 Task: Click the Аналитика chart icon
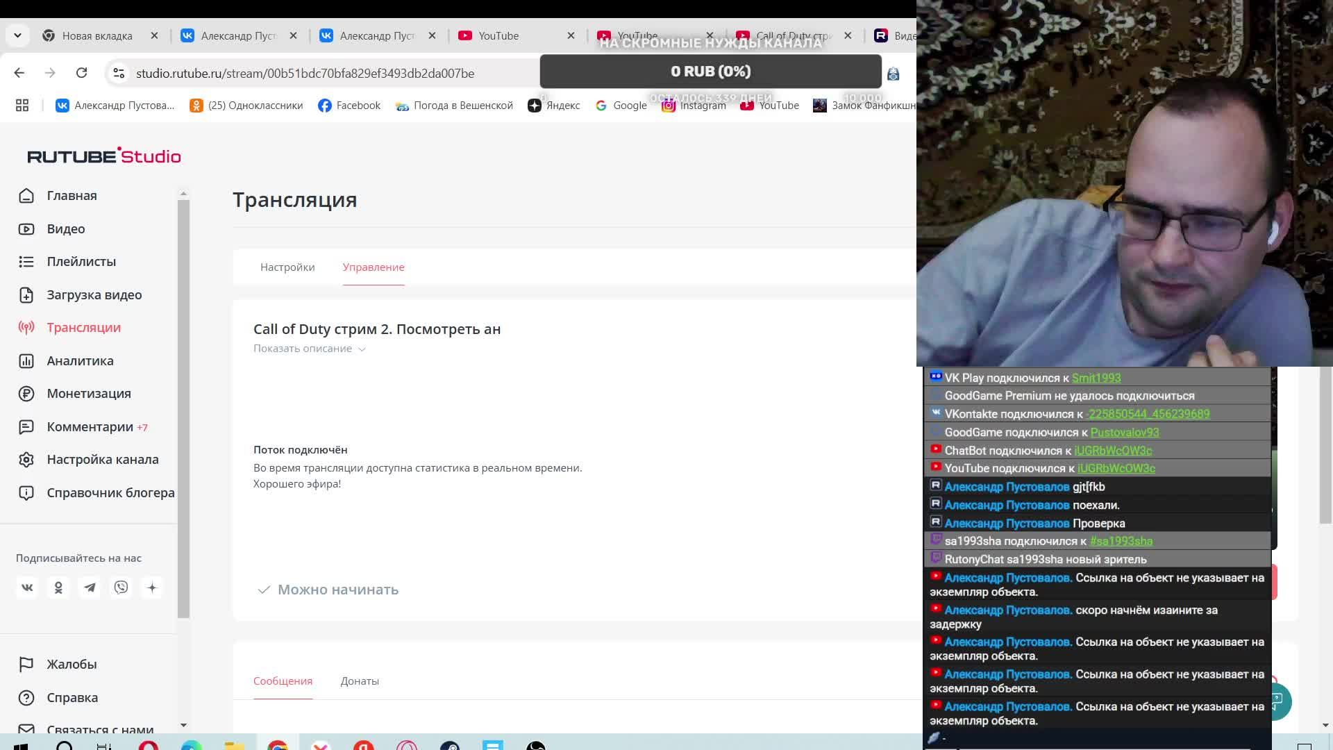(x=26, y=361)
